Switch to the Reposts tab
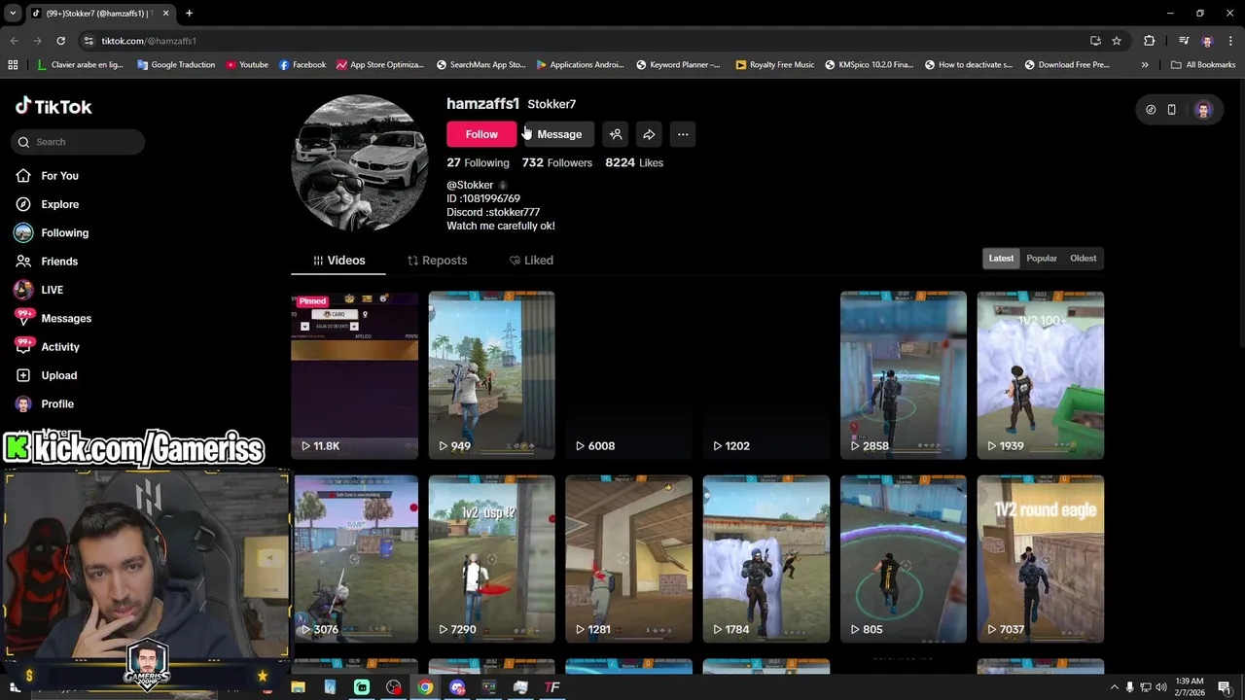The image size is (1245, 700). coord(437,261)
